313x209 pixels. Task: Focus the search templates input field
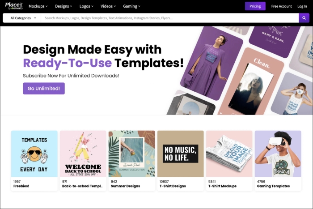click(x=169, y=18)
